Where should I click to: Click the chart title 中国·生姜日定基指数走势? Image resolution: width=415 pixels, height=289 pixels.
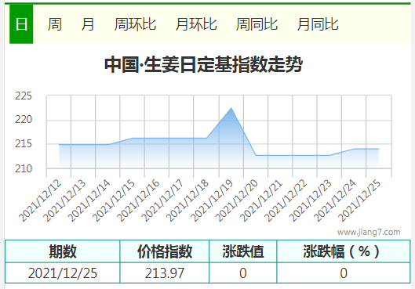(x=203, y=64)
